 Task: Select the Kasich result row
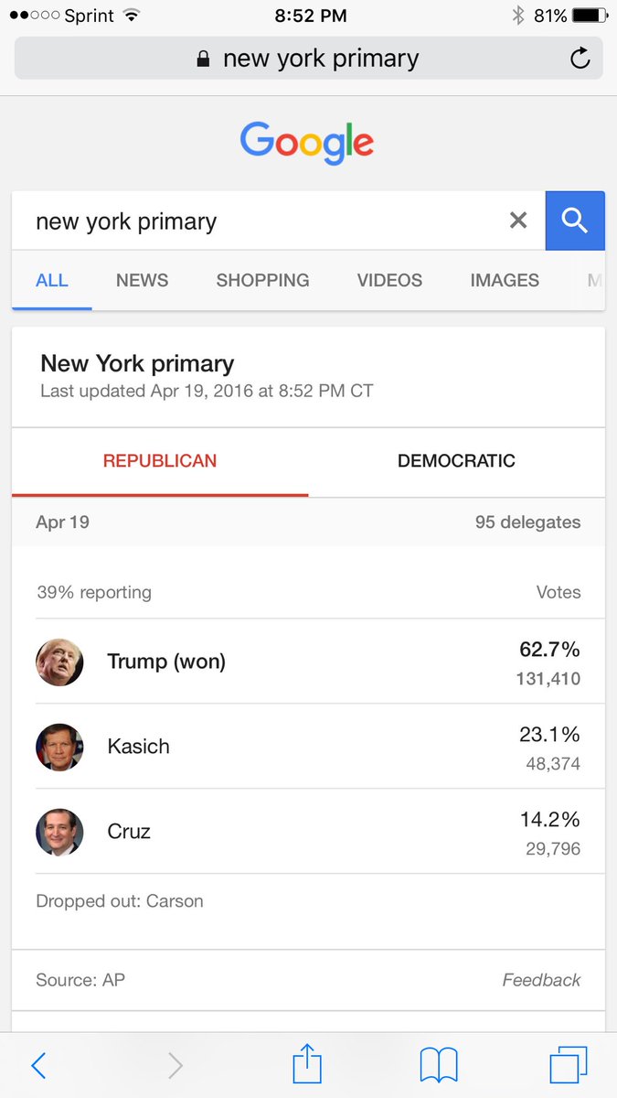[x=308, y=747]
